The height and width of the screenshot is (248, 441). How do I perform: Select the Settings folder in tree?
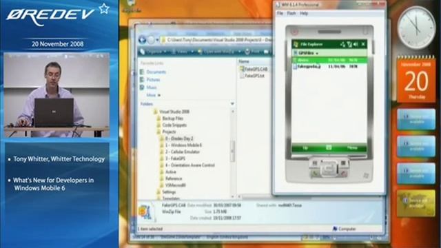click(166, 192)
